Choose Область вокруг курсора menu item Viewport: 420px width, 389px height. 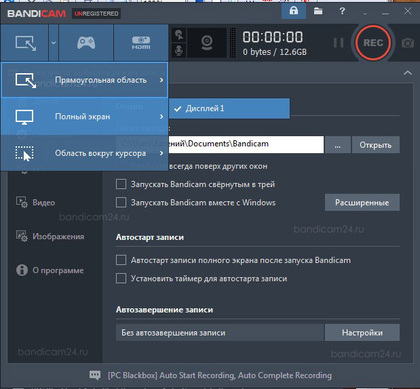[84, 153]
